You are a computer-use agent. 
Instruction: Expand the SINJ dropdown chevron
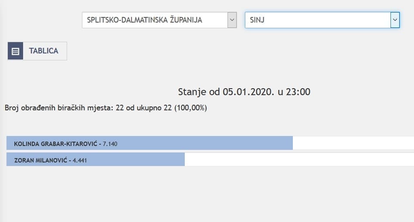coord(395,20)
